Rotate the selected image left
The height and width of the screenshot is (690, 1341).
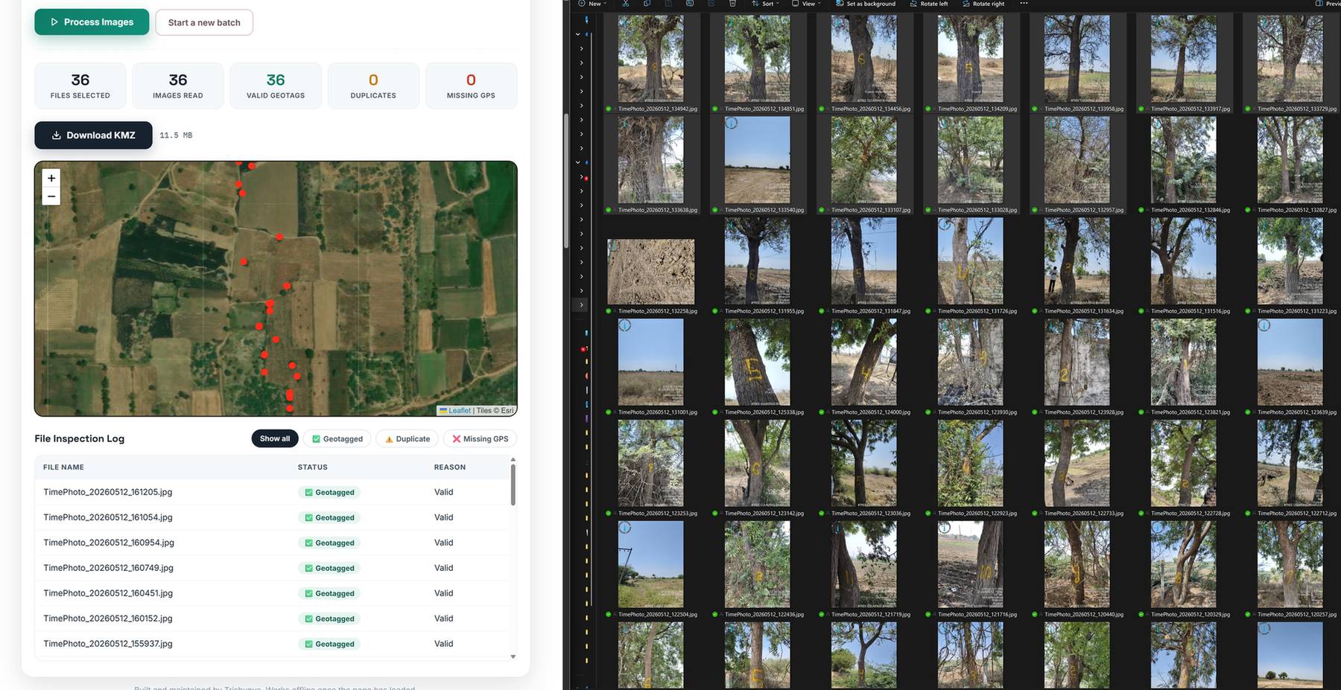click(x=929, y=4)
